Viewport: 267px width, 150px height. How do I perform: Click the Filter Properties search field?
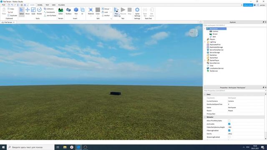click(235, 91)
